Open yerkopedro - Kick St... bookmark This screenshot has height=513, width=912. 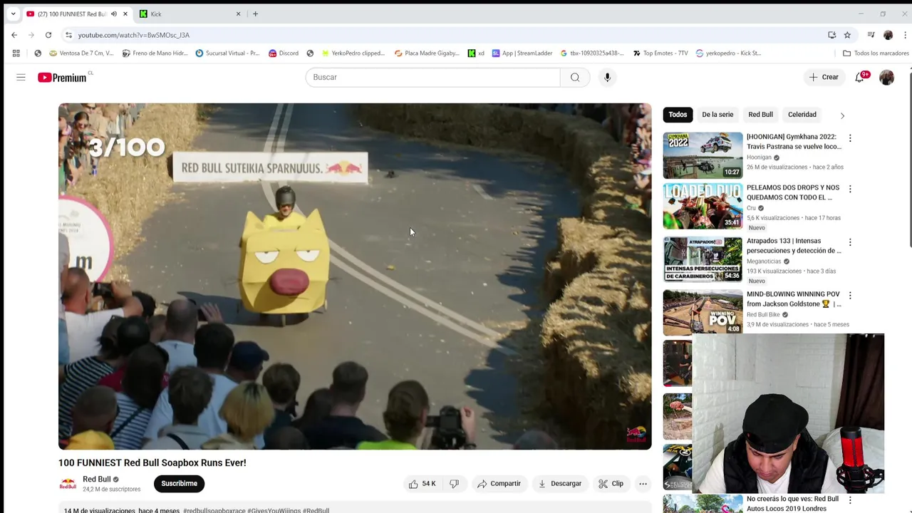coord(728,53)
